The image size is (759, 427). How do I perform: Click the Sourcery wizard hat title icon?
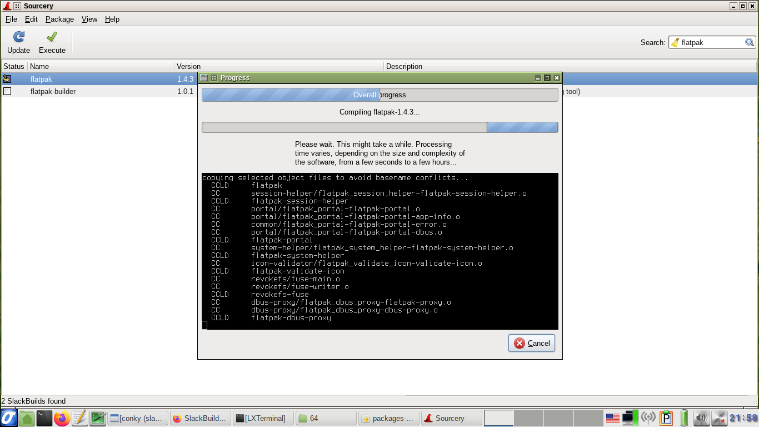click(7, 6)
